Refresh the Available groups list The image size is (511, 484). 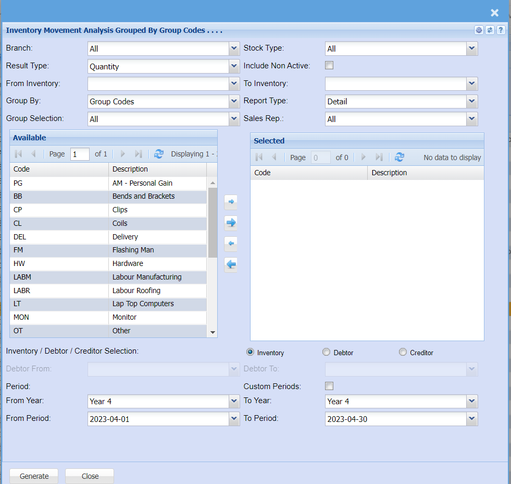point(159,154)
